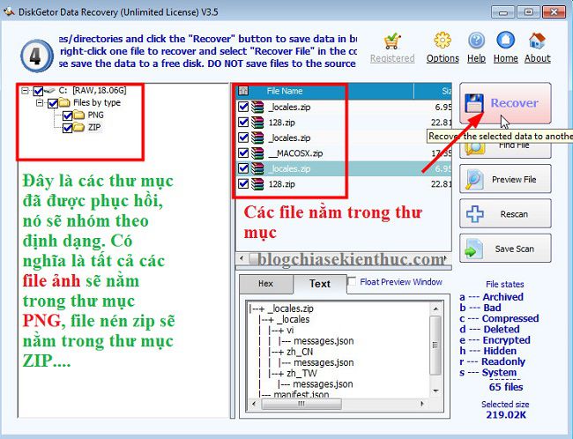This screenshot has height=439, width=573.
Task: Click the Help question mark icon
Action: click(476, 41)
